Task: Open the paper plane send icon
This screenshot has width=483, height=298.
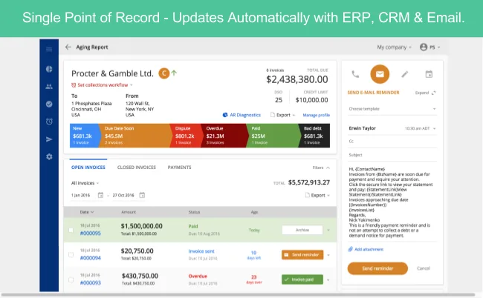Action: (49, 139)
